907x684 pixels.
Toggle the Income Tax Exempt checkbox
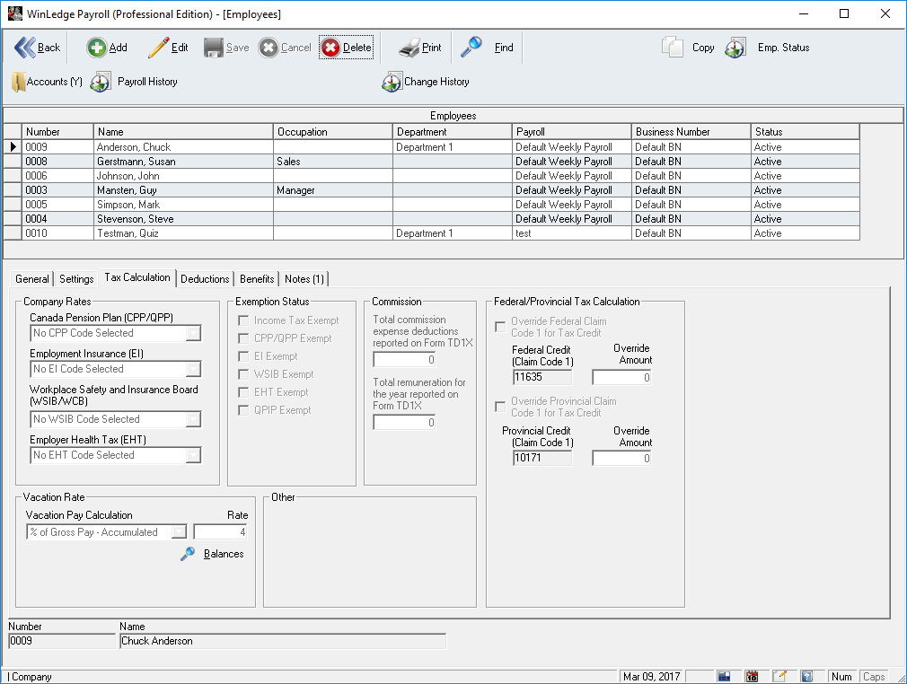(243, 320)
